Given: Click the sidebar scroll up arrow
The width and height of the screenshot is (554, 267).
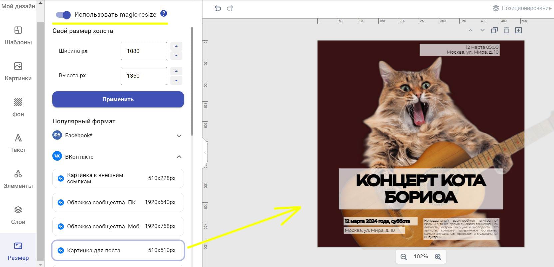Looking at the screenshot, I should [40, 3].
